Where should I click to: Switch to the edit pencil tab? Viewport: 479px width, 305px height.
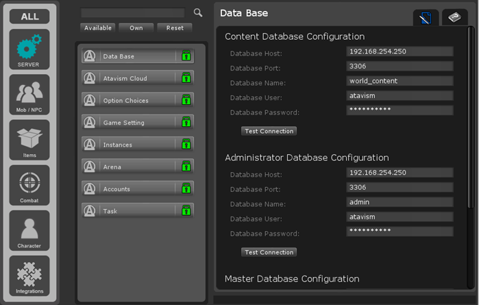(426, 19)
